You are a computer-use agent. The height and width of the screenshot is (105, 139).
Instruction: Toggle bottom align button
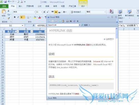tap(59, 12)
